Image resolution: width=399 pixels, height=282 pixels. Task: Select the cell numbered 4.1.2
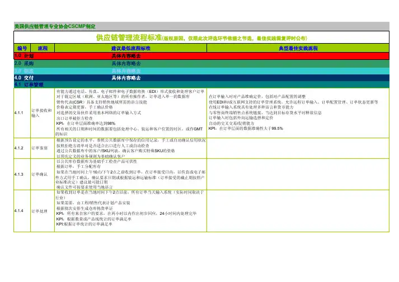pyautogui.click(x=22, y=148)
